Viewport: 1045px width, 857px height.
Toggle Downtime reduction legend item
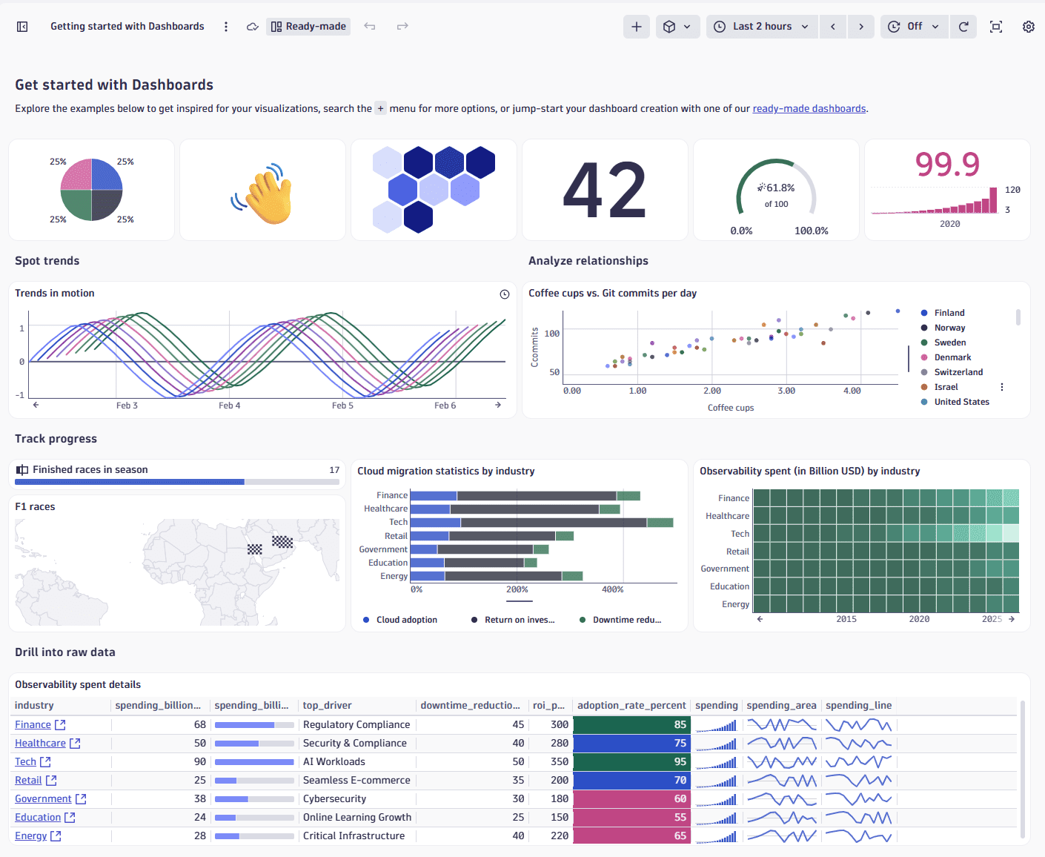[620, 620]
